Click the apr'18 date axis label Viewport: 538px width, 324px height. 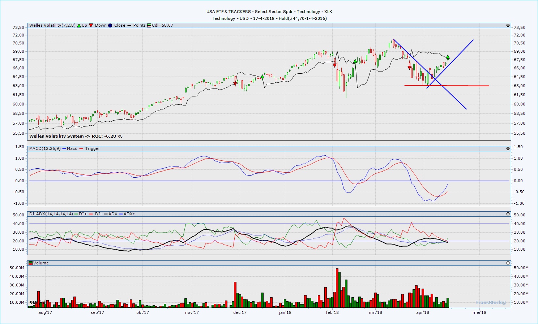point(423,312)
